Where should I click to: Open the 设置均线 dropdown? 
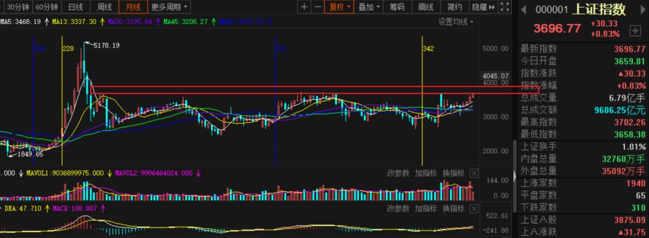click(456, 22)
